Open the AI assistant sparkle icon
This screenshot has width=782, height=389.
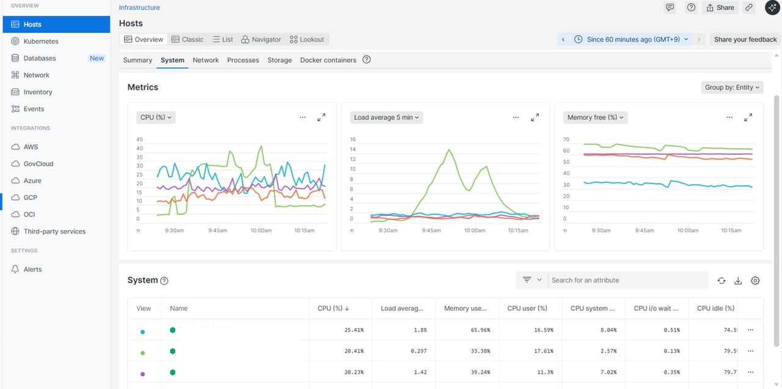pos(772,7)
